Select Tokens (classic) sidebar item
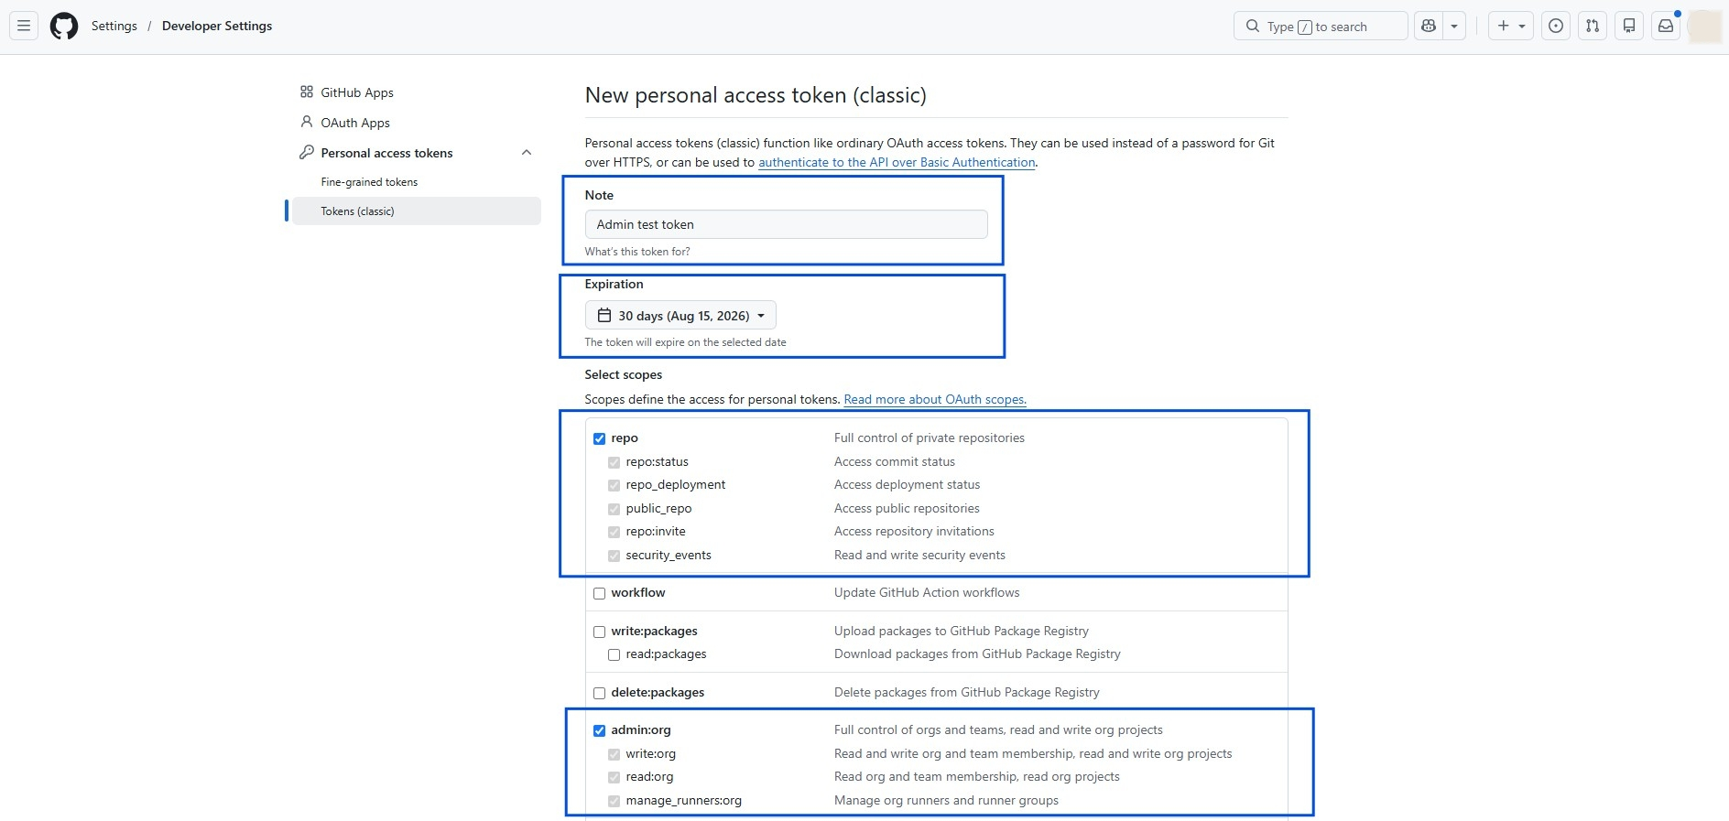The image size is (1729, 821). pos(417,211)
